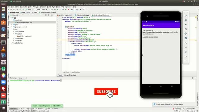This screenshot has height=112, width=199.
Task: Open the Refactor menu
Action: (x=43, y=7)
